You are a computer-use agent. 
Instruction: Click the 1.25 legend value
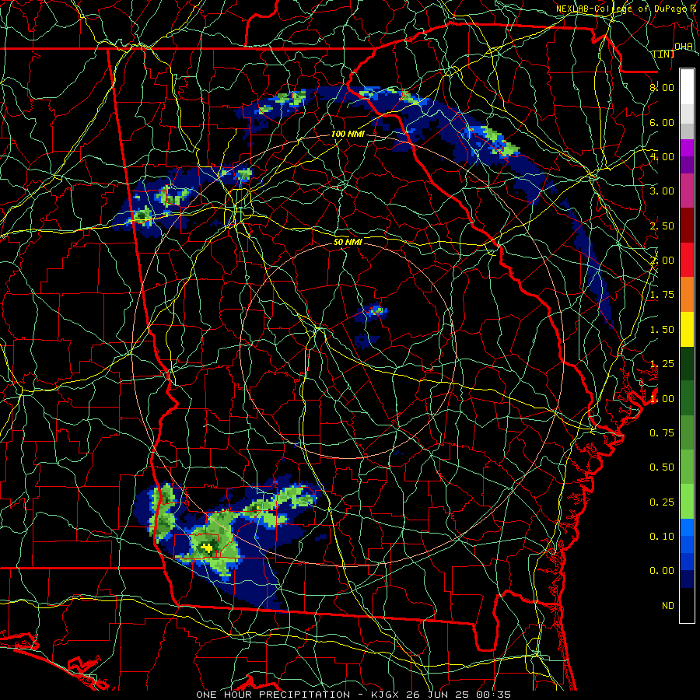pyautogui.click(x=662, y=364)
